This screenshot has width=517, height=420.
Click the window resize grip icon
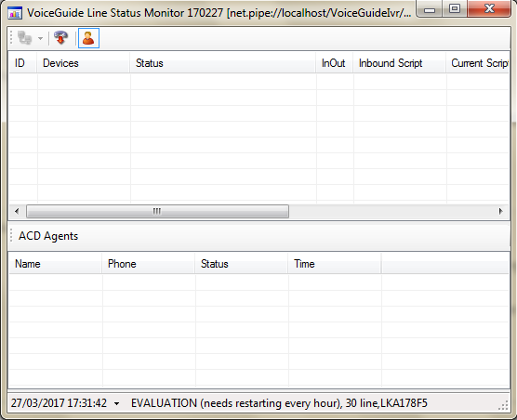click(503, 405)
